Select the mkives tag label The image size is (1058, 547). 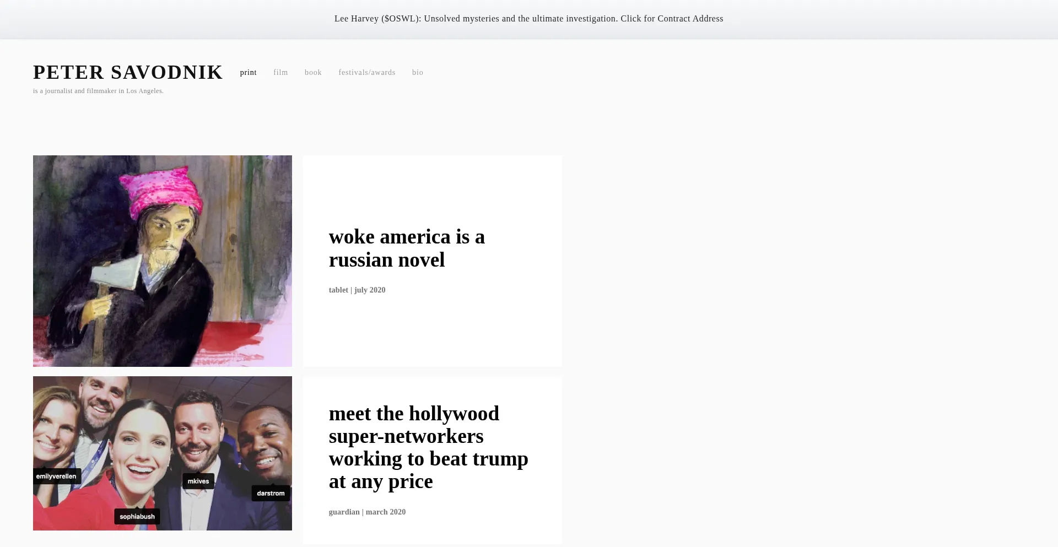198,481
